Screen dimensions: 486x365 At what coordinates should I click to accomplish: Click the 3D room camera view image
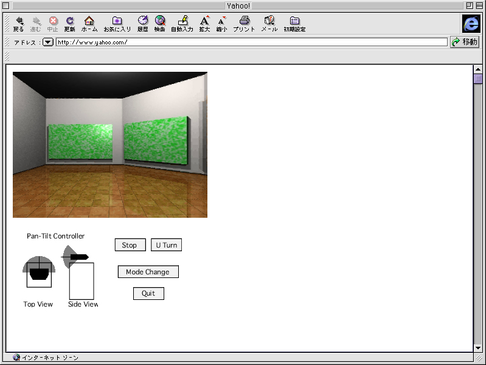(110, 145)
